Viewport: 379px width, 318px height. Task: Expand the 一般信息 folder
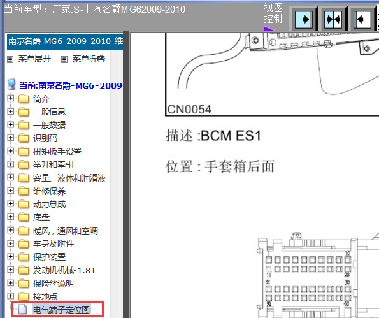[x=10, y=112]
